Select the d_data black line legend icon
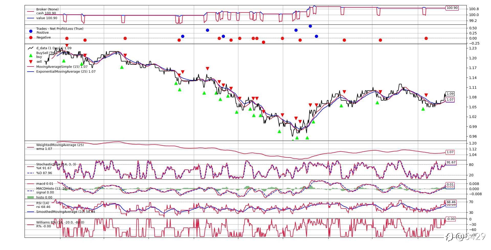 31,48
